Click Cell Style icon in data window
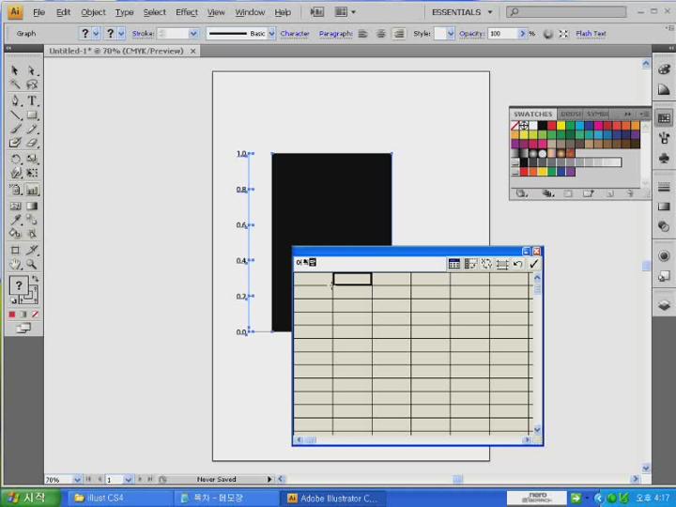The width and height of the screenshot is (676, 507). tap(502, 264)
